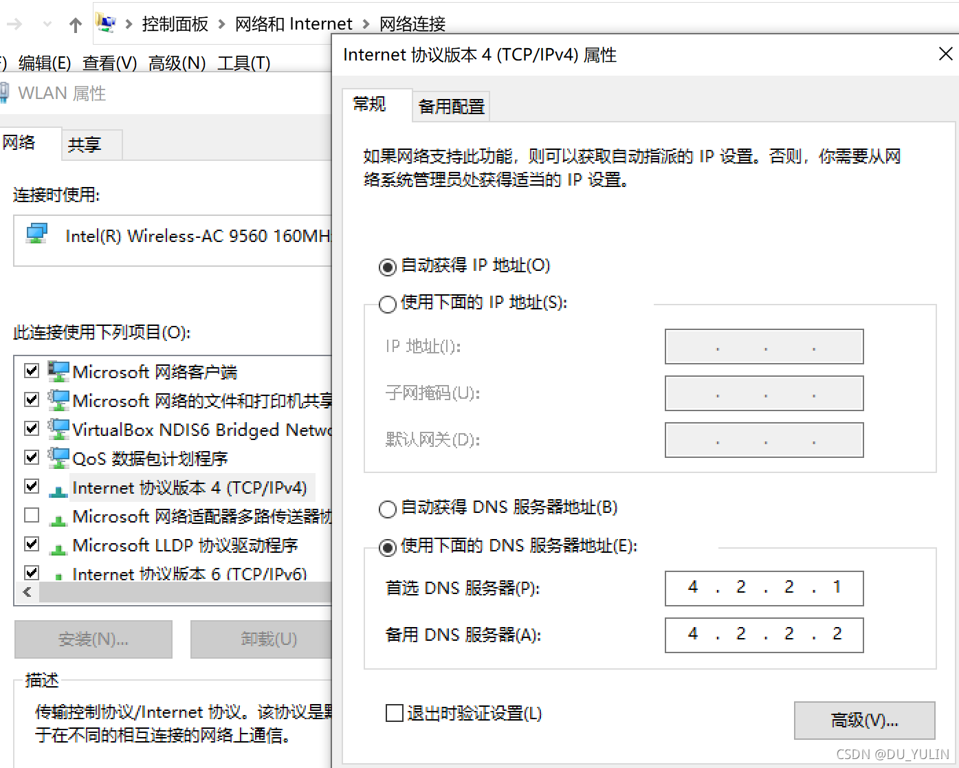Click the 子网掩码 input field
Viewport: 959px width, 768px height.
tap(764, 393)
